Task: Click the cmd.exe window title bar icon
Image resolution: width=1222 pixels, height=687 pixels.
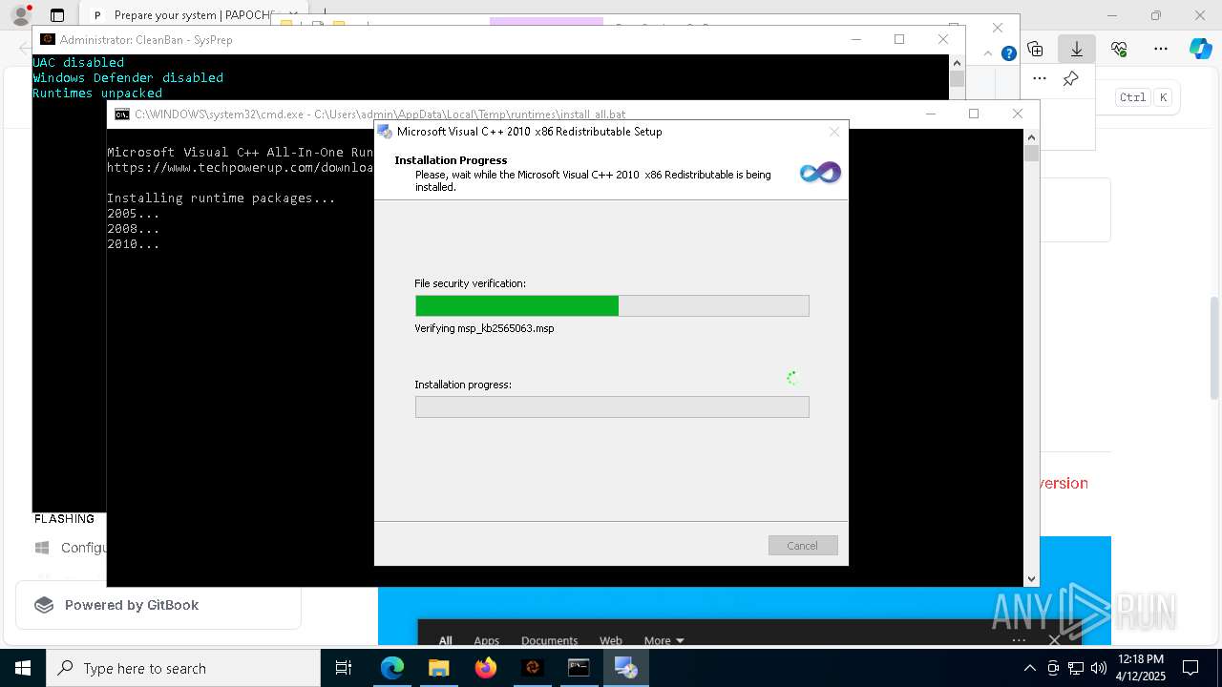Action: (122, 114)
